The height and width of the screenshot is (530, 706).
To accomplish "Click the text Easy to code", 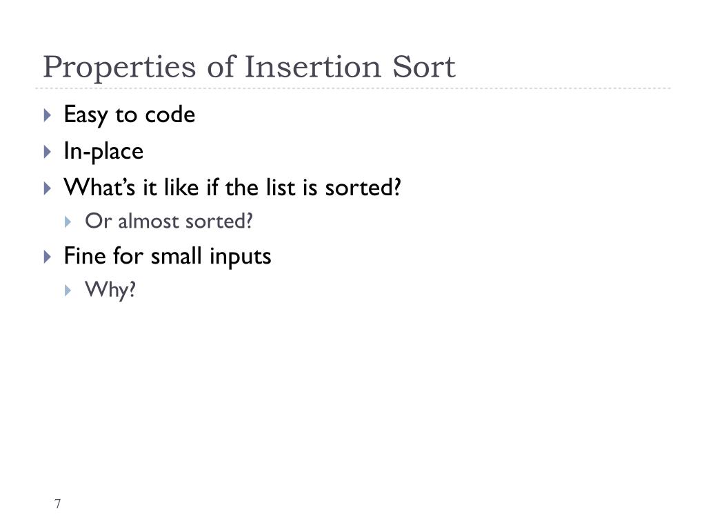I will 129,115.
